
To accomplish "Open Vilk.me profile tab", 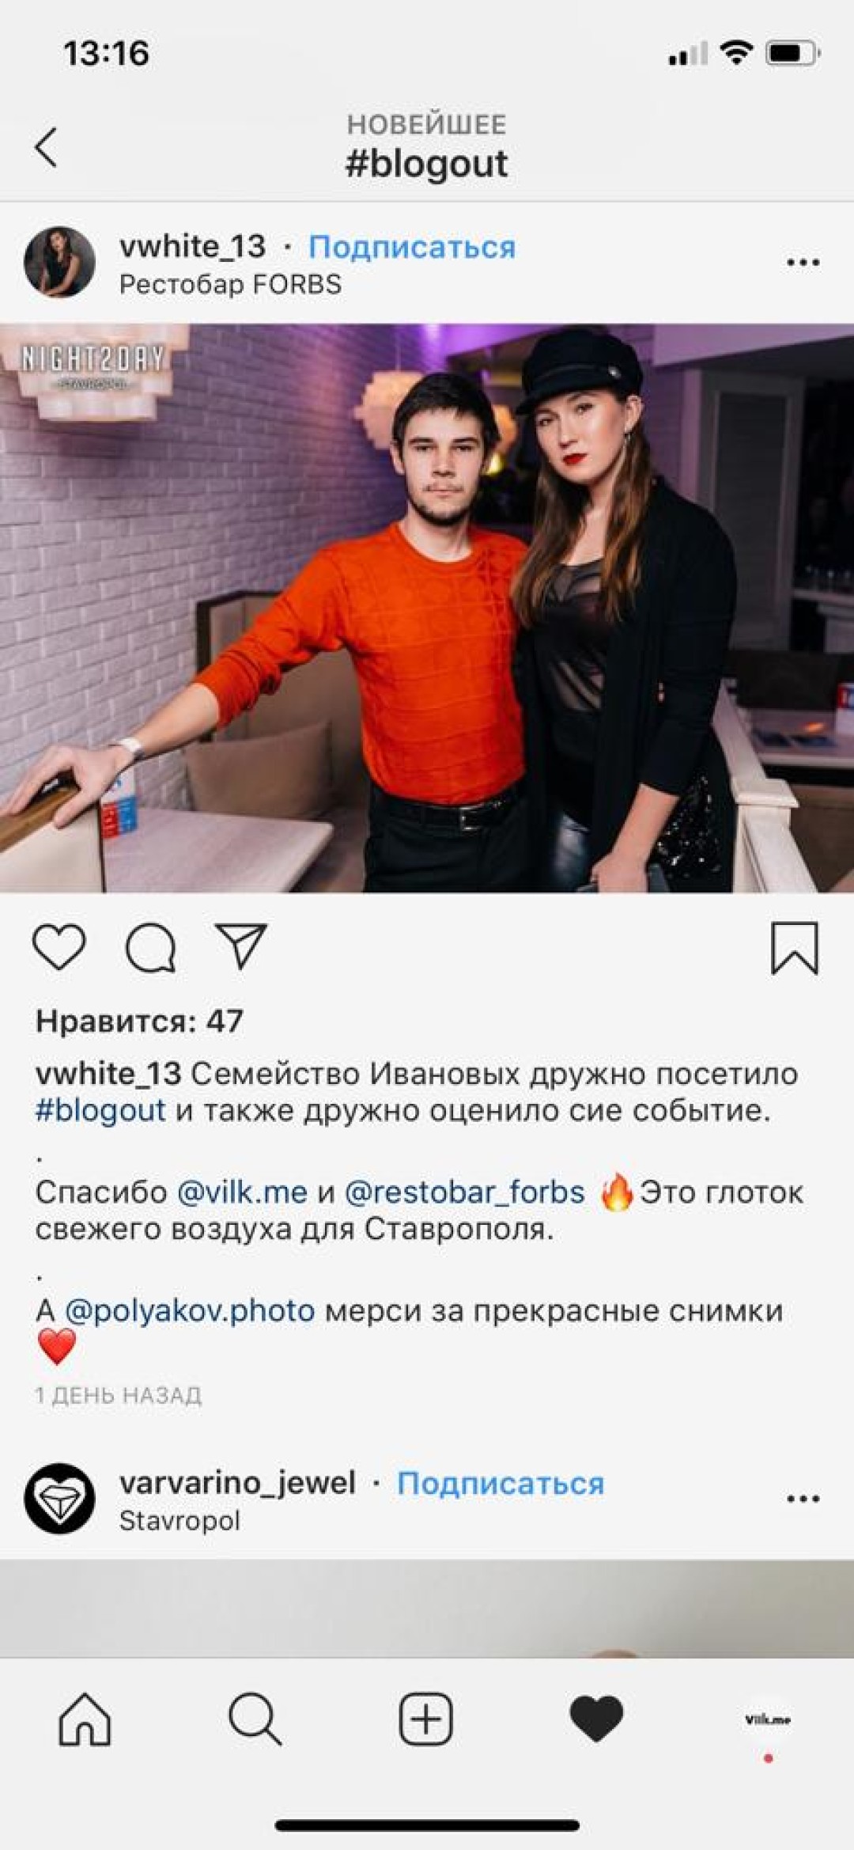I will (767, 1719).
